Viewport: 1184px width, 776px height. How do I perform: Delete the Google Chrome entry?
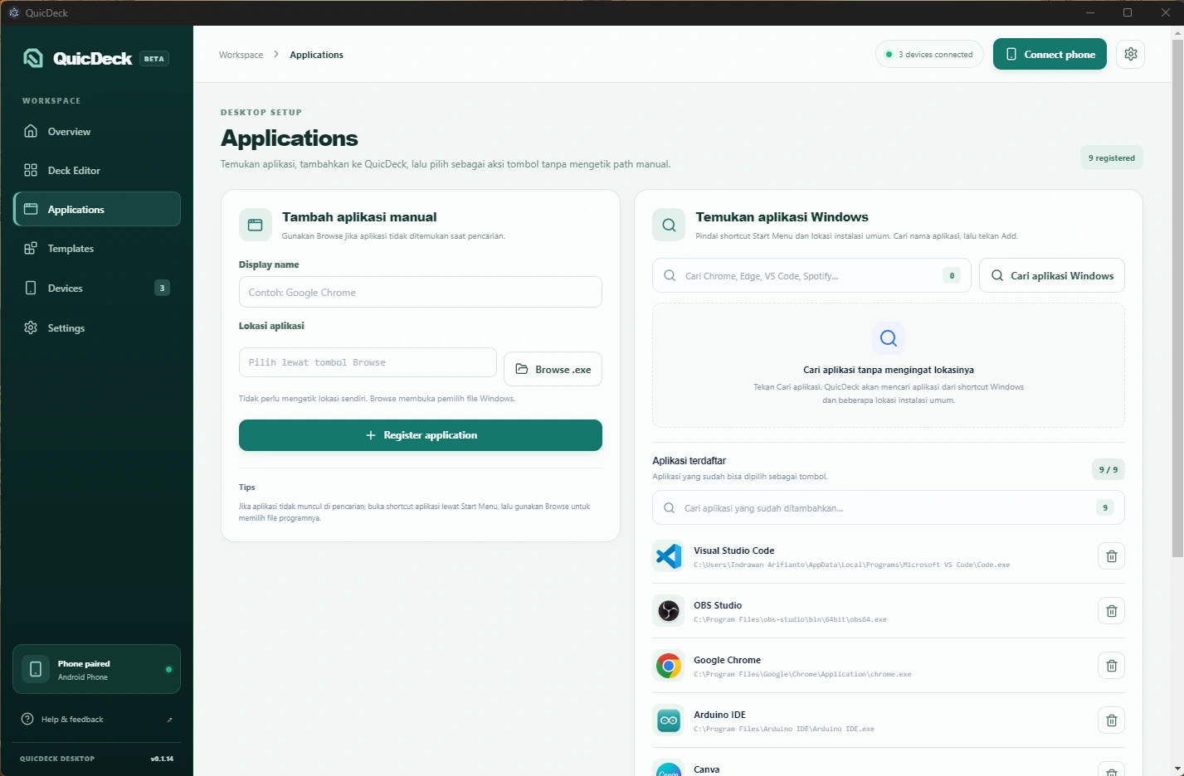pyautogui.click(x=1111, y=666)
